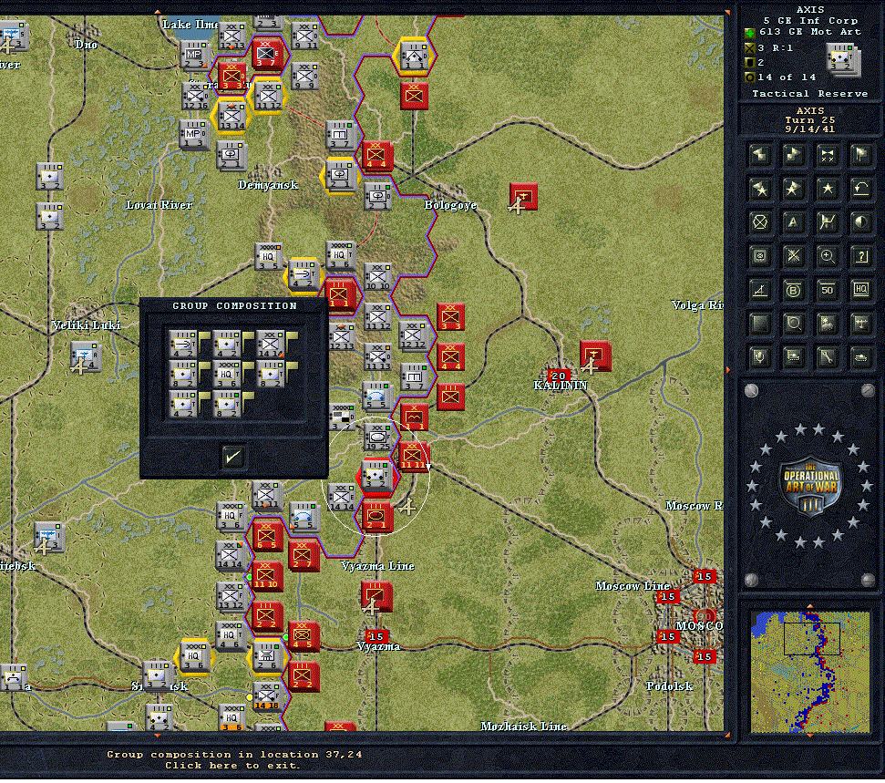Click the single star icon

pos(828,189)
